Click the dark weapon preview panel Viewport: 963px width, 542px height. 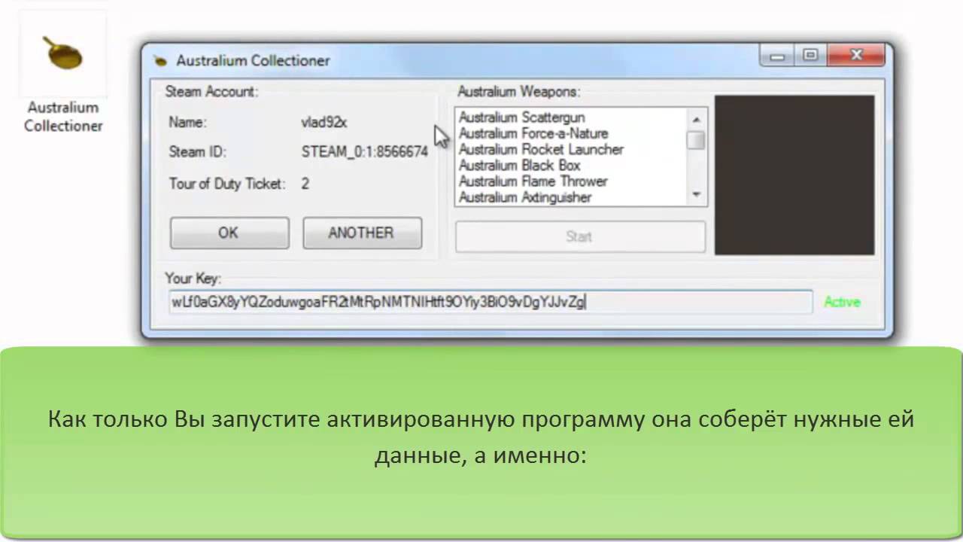coord(794,175)
